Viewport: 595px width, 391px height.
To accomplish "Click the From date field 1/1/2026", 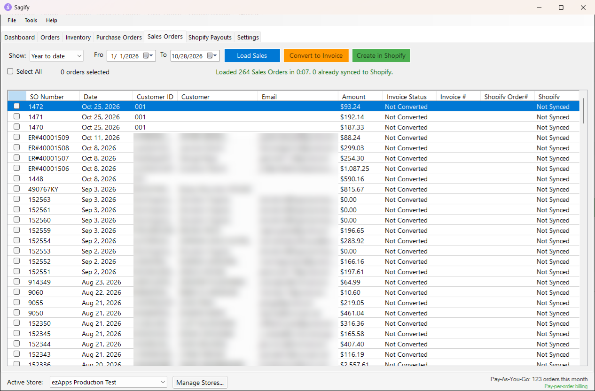I will 130,56.
